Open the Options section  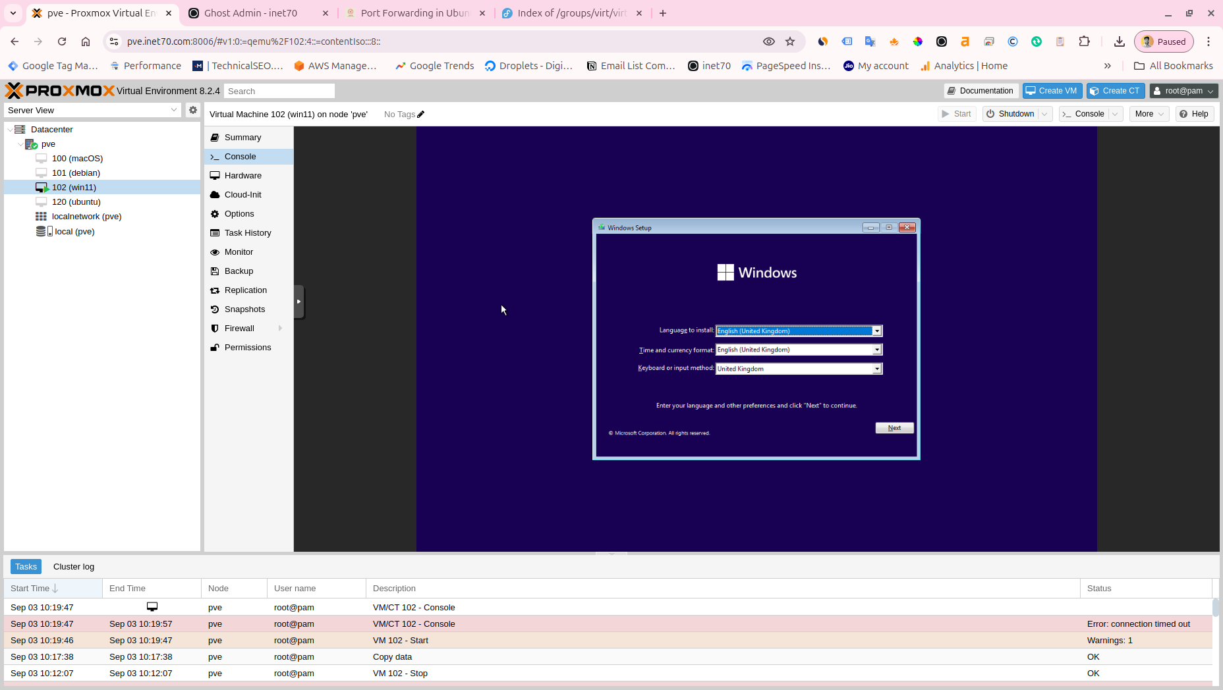248,214
